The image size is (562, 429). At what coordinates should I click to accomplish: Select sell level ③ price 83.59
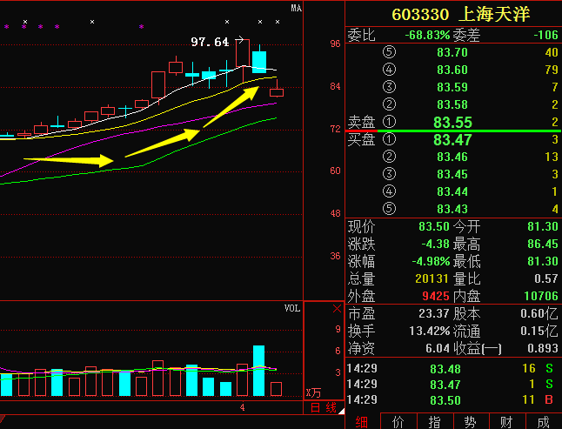(452, 87)
